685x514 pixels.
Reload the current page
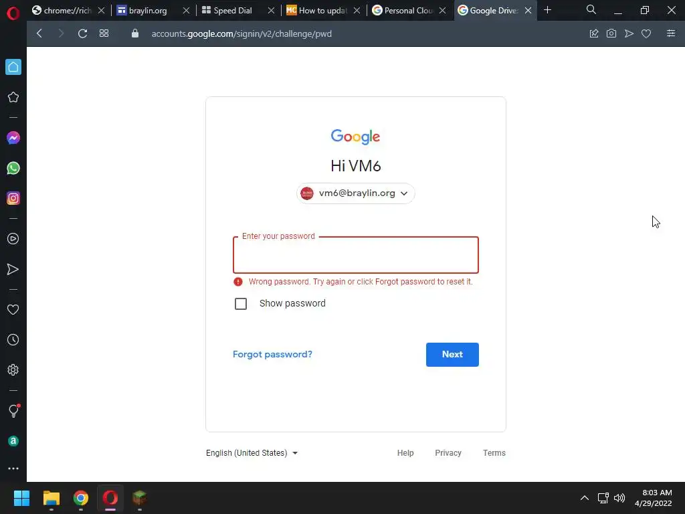82,33
